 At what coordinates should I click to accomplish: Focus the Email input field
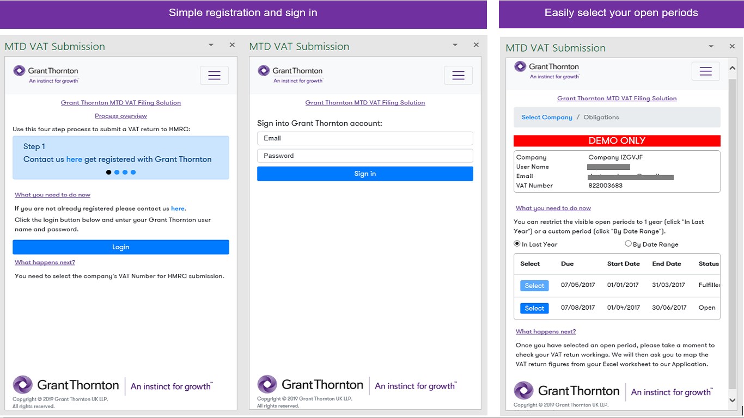coord(365,138)
